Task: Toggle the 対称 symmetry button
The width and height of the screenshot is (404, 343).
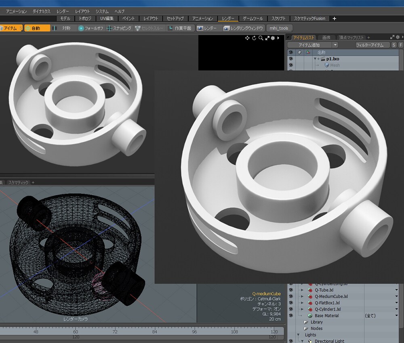Action: 63,28
